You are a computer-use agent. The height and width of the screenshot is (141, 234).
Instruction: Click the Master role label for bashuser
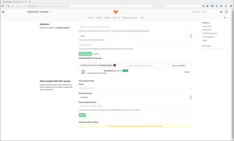(187, 72)
